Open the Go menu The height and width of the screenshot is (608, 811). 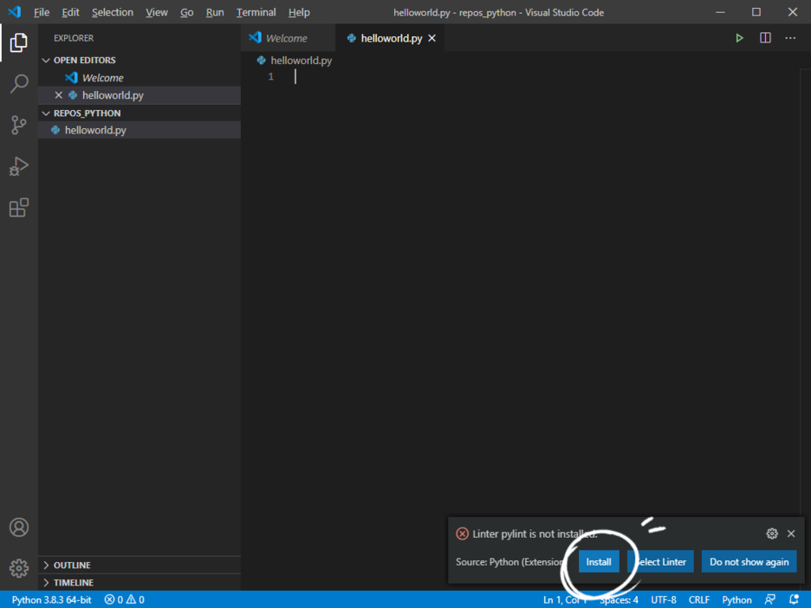pos(186,12)
